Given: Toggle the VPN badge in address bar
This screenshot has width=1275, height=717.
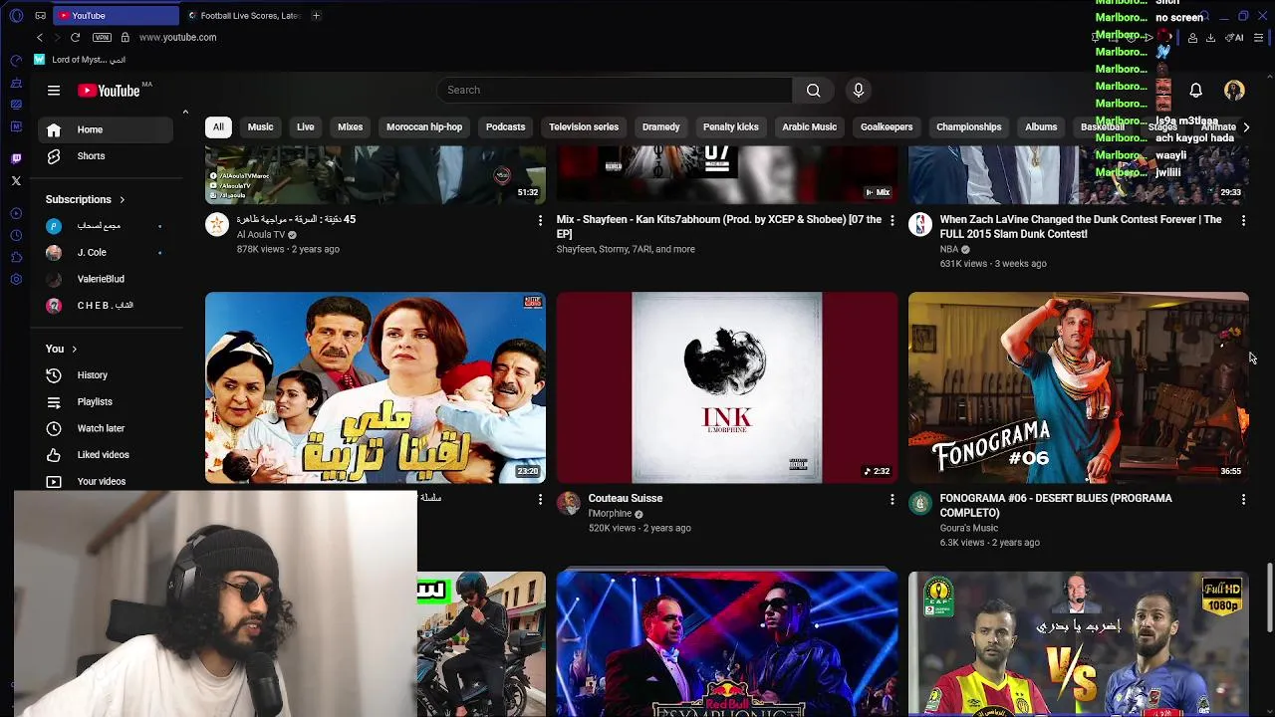Looking at the screenshot, I should point(102,37).
